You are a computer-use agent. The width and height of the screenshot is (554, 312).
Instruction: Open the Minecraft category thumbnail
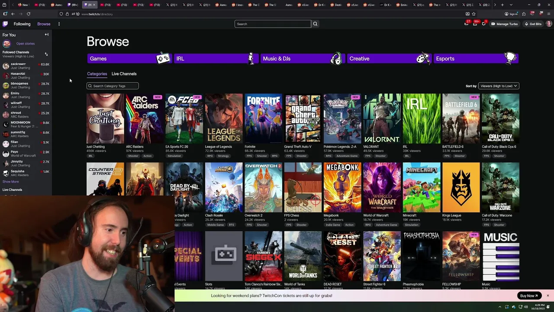pyautogui.click(x=421, y=187)
